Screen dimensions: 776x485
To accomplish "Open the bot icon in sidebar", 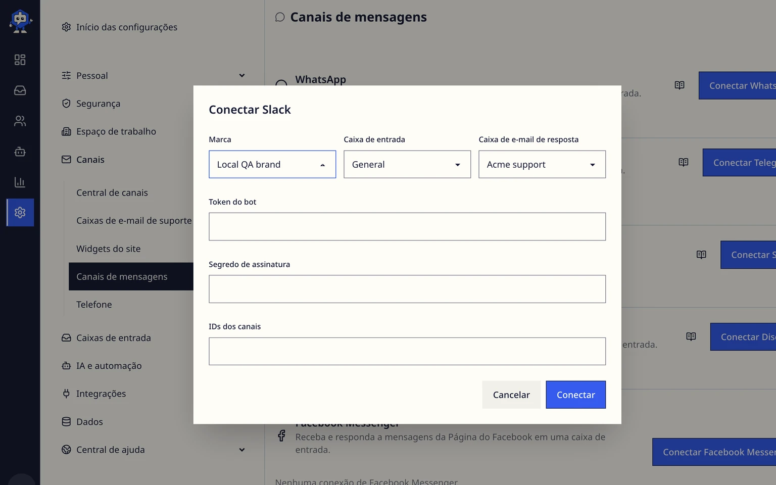I will (x=20, y=152).
